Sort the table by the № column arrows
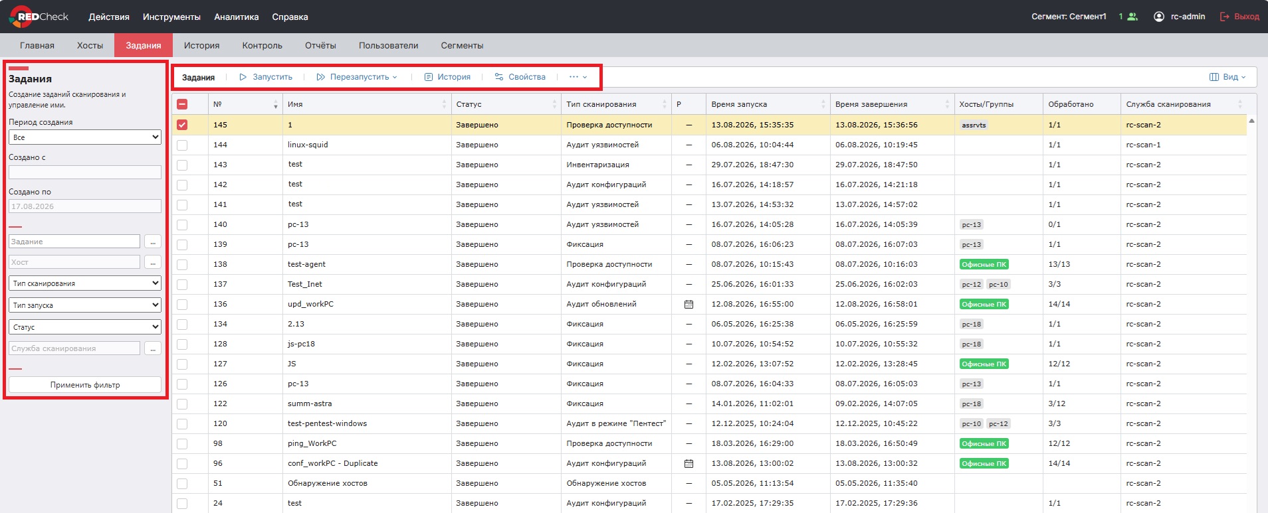This screenshot has height=513, width=1268. click(x=276, y=104)
